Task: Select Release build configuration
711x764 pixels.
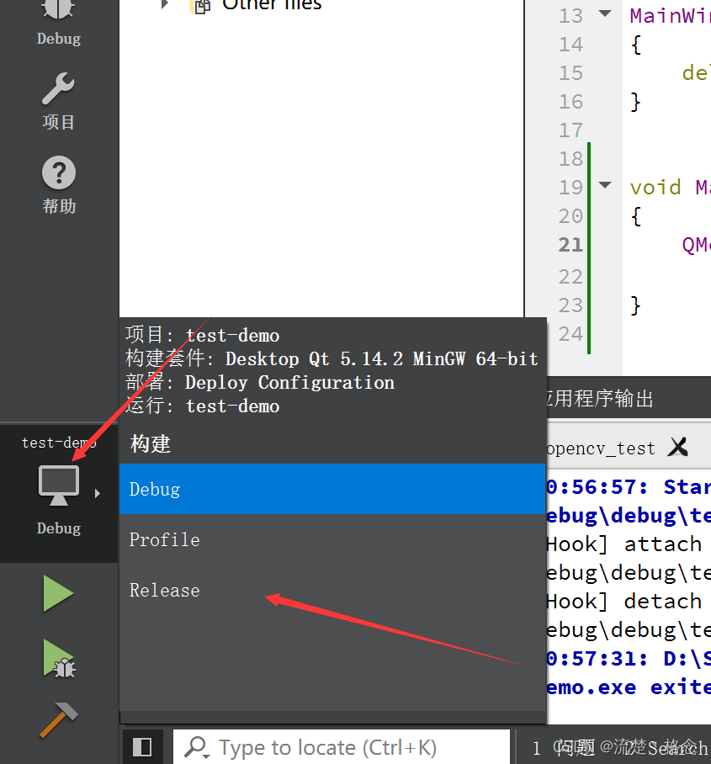Action: click(x=332, y=590)
